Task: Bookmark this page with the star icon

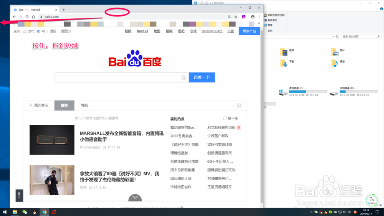Action: [x=236, y=17]
